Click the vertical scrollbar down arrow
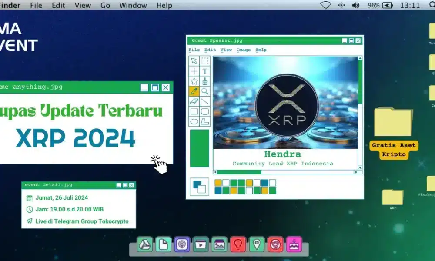 360,168
